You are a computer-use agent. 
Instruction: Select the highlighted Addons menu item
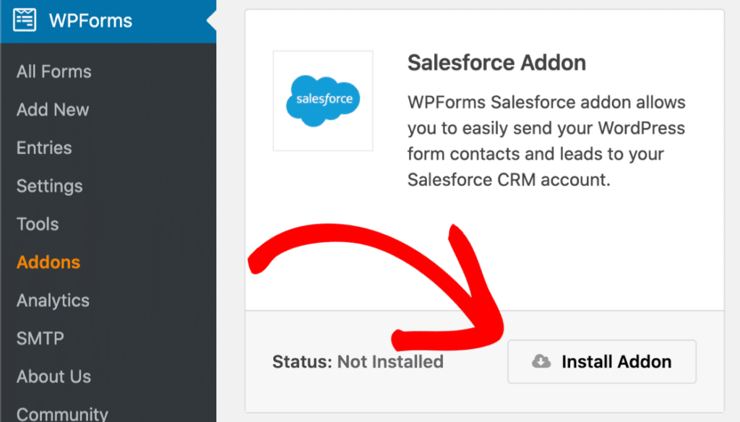tap(48, 262)
